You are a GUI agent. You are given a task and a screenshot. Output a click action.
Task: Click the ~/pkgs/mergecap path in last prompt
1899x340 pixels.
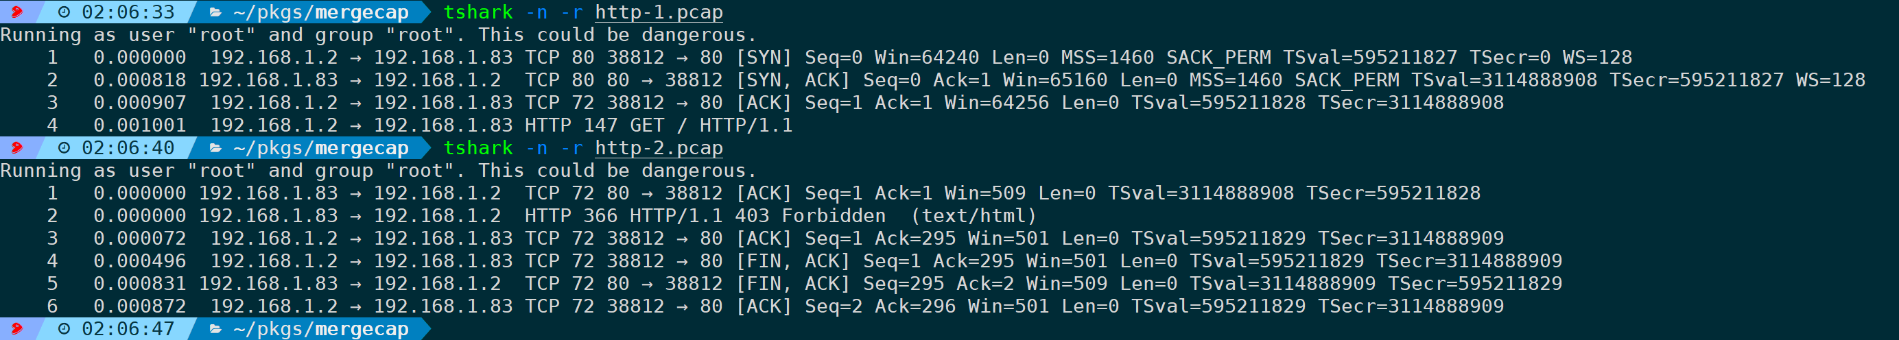(320, 329)
